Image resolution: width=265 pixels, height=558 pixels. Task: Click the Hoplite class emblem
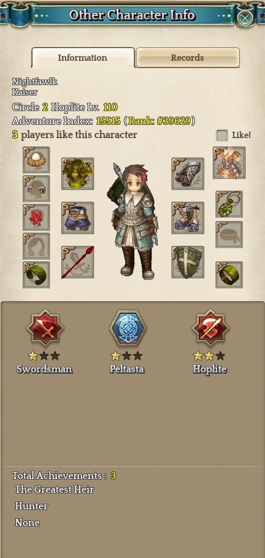coord(210,328)
